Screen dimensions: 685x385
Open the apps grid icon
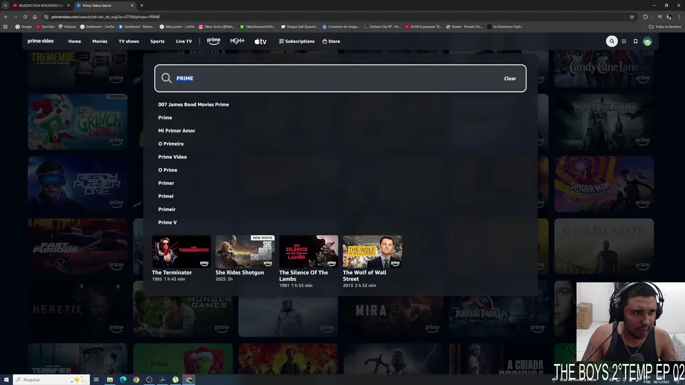(x=623, y=41)
